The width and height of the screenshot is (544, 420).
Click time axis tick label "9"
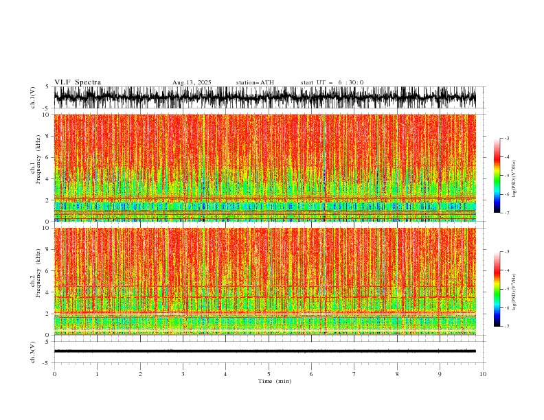(440, 374)
